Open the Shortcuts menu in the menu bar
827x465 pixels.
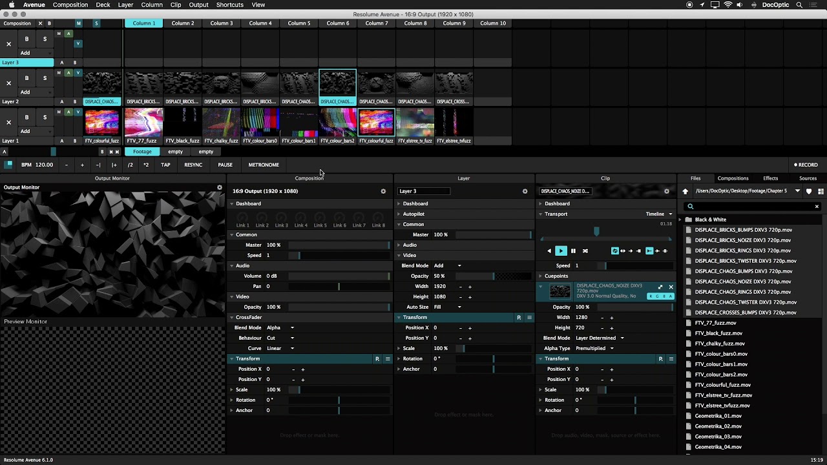229,5
